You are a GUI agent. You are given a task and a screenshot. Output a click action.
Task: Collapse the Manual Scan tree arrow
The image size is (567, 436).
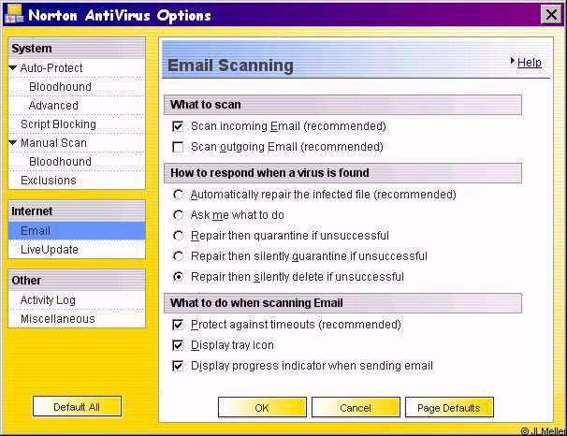click(x=13, y=142)
